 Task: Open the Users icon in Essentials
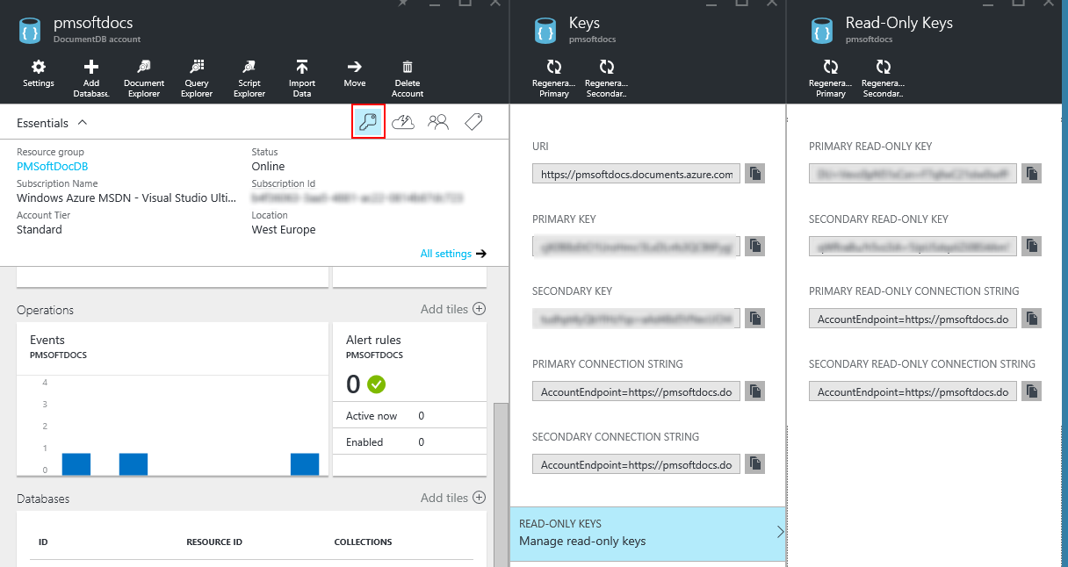pos(438,122)
